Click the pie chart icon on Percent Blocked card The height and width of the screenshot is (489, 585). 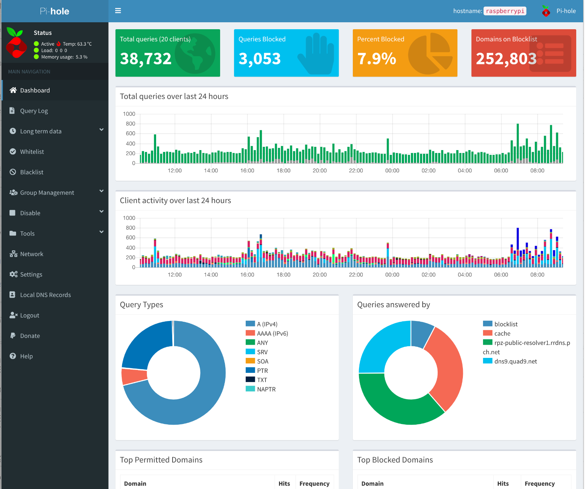tap(430, 53)
